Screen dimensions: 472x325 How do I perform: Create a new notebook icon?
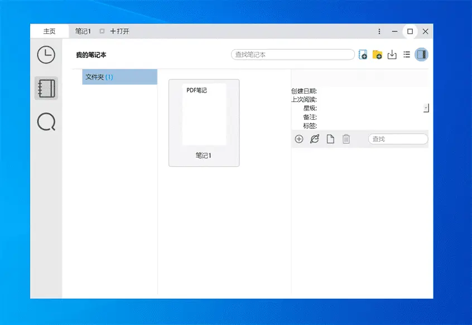click(x=363, y=55)
